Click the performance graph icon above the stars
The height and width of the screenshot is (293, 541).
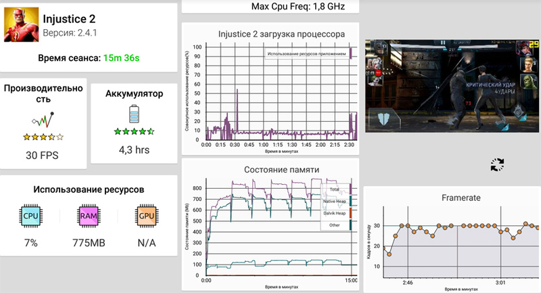point(43,120)
